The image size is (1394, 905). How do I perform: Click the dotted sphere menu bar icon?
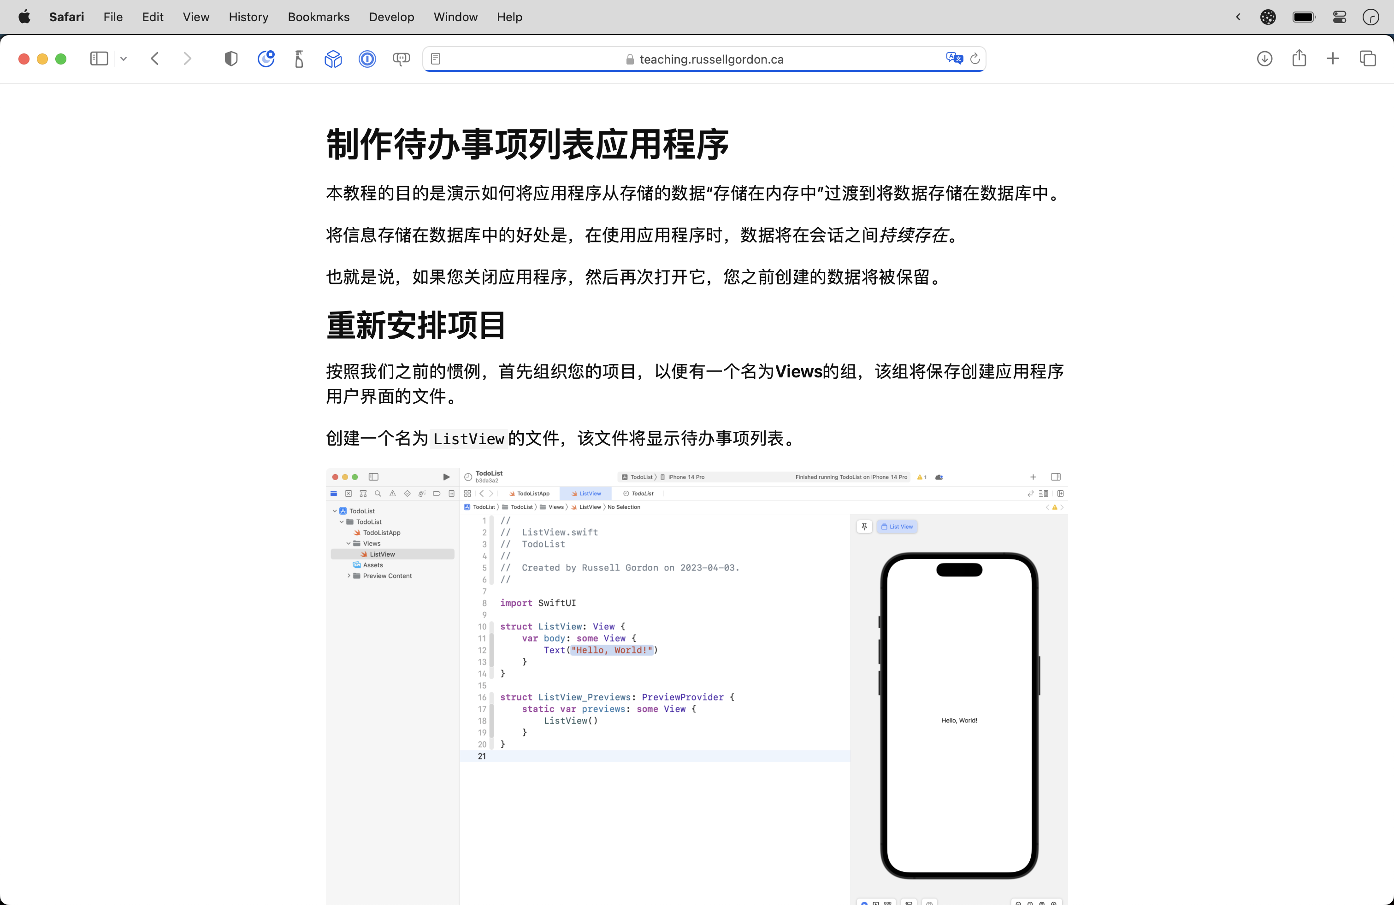pyautogui.click(x=1268, y=17)
